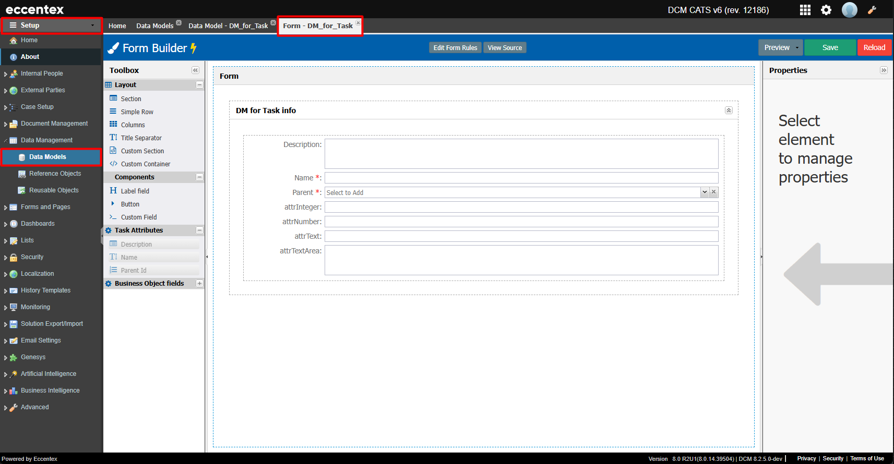Click the Custom Field icon
Screen dimensions: 894x464
pos(113,217)
